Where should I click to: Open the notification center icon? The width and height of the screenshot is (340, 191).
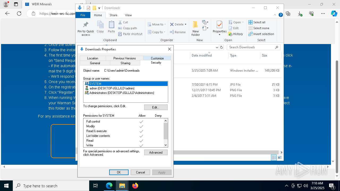click(332, 186)
